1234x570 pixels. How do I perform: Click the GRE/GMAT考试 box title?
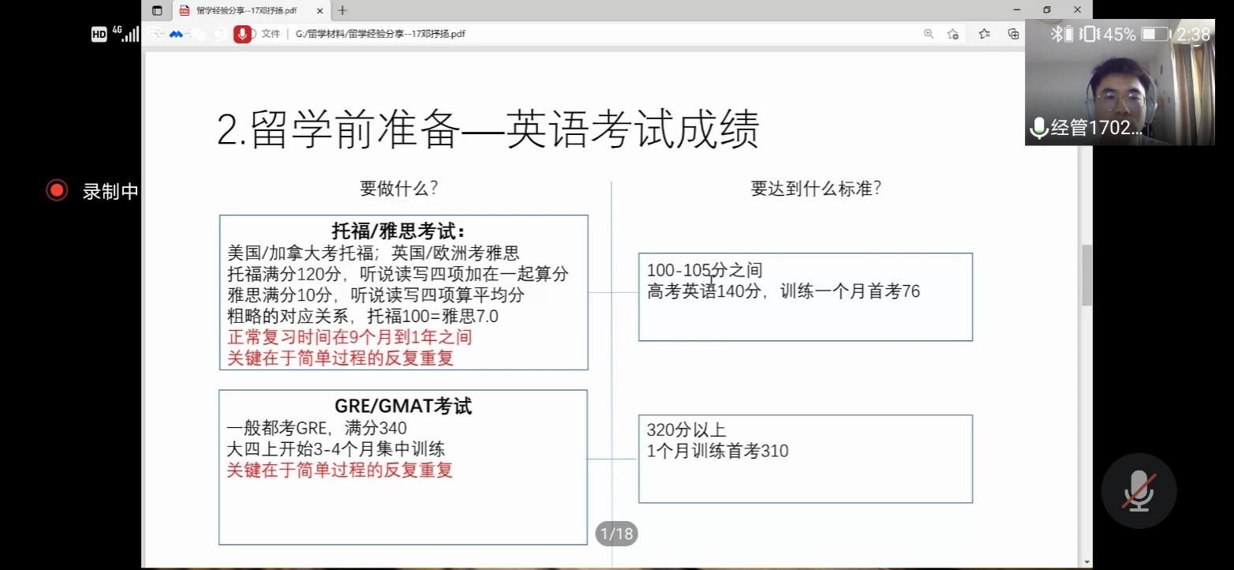coord(403,406)
